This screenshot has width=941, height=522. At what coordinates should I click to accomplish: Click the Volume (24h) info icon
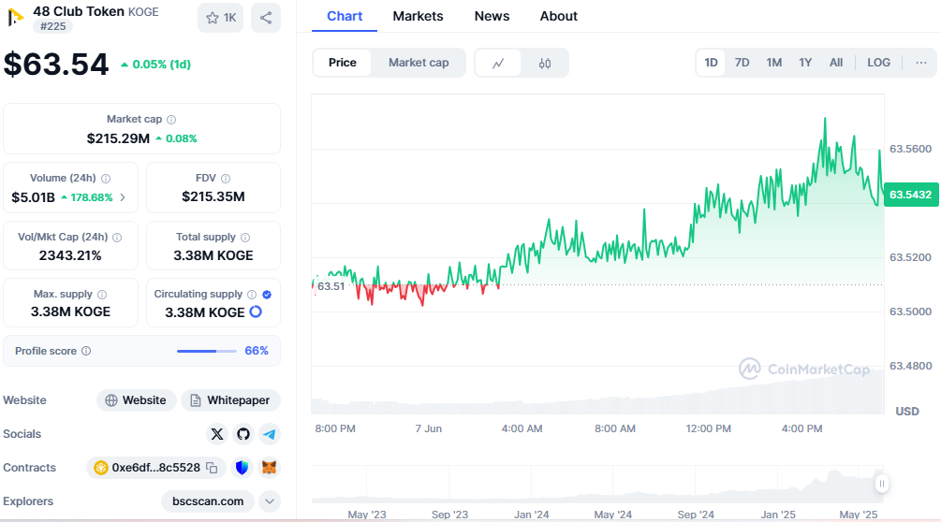coord(106,179)
